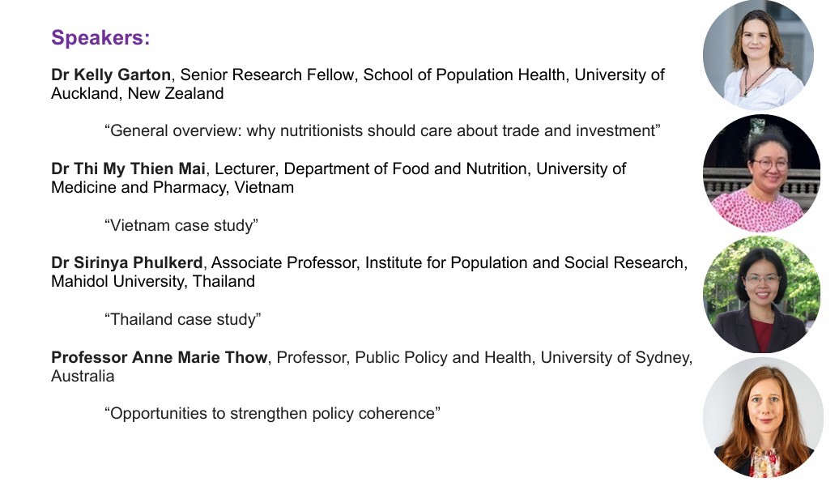Image resolution: width=839 pixels, height=503 pixels.
Task: Select the name "Dr Sirinya Phulkerd"
Action: tap(127, 263)
